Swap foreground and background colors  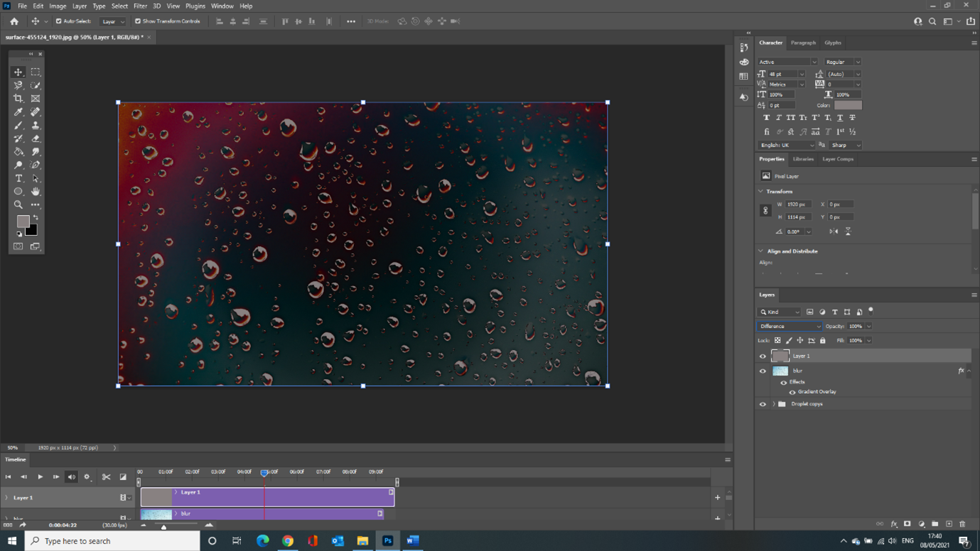tap(36, 218)
